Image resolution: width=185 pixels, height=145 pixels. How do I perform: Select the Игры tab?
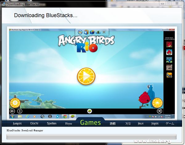tap(68, 123)
